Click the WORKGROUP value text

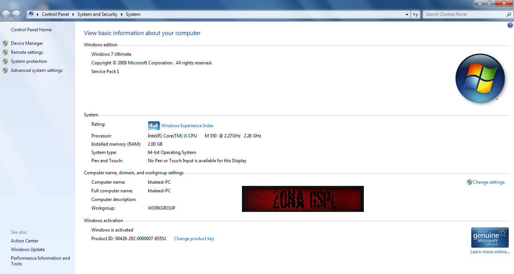(161, 208)
